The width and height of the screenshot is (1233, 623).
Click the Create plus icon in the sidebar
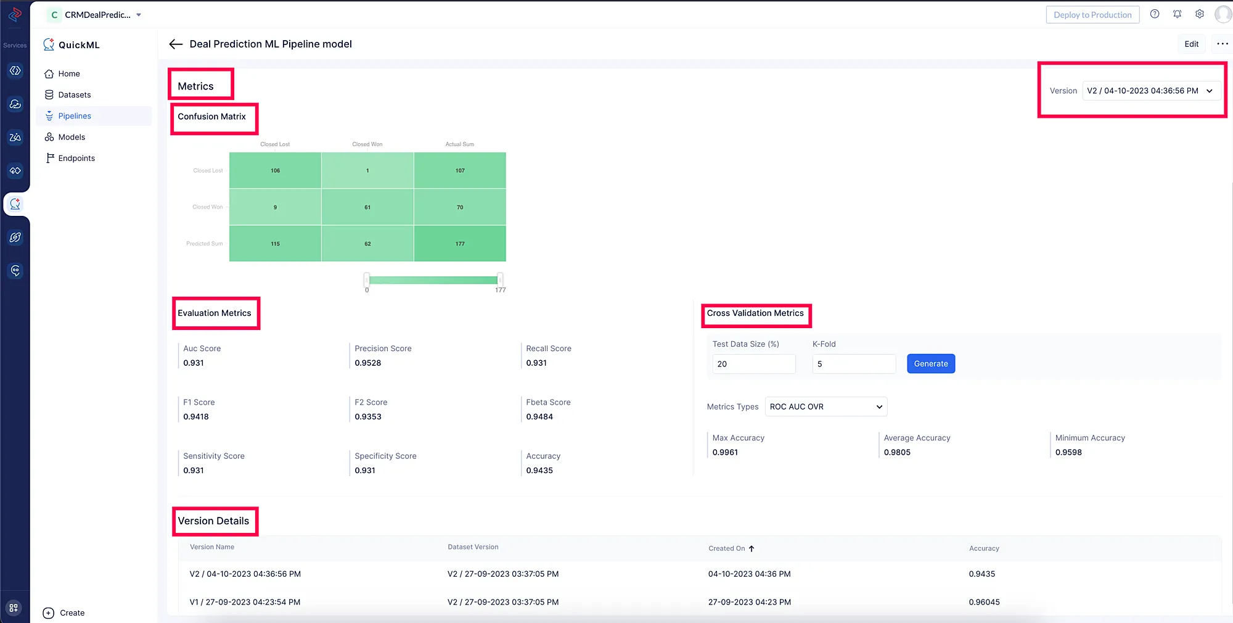point(49,613)
